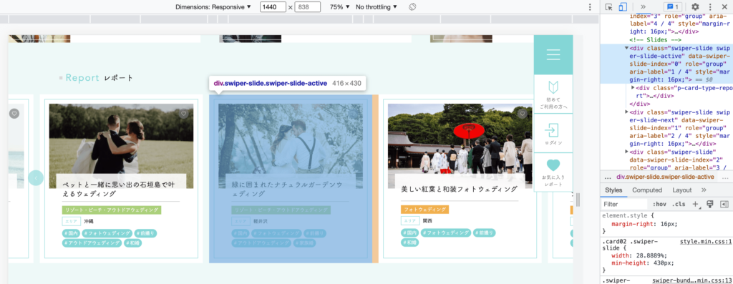Open the site hamburger menu icon
The width and height of the screenshot is (733, 284).
(x=553, y=54)
